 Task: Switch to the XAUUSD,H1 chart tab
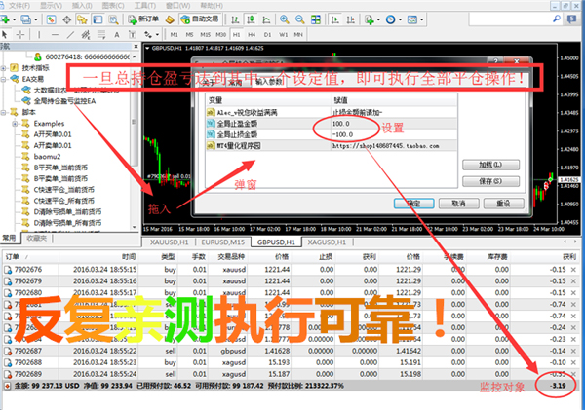tap(169, 242)
